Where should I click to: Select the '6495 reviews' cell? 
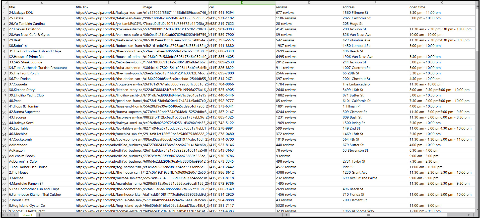coord(309,57)
